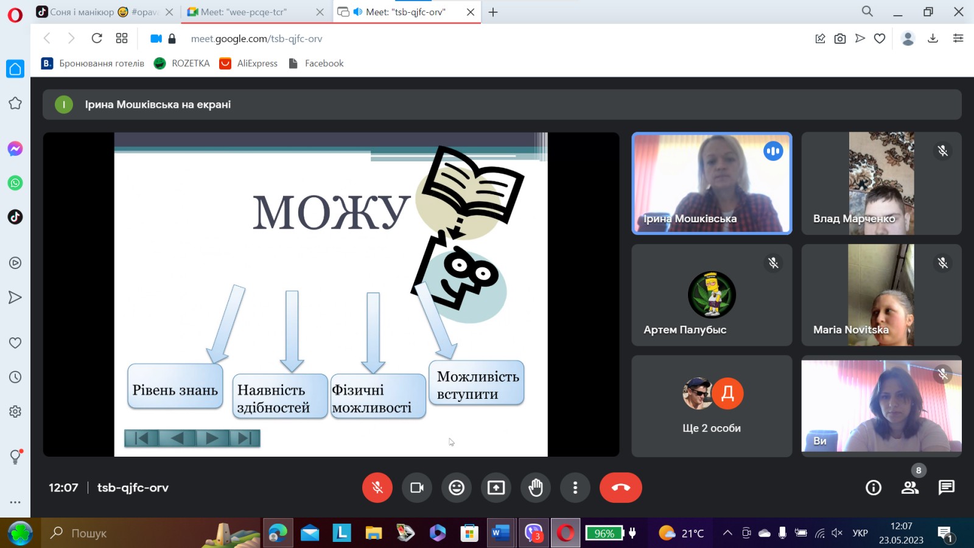974x548 pixels.
Task: Open Messenger in Opera sidebar
Action: coord(15,149)
